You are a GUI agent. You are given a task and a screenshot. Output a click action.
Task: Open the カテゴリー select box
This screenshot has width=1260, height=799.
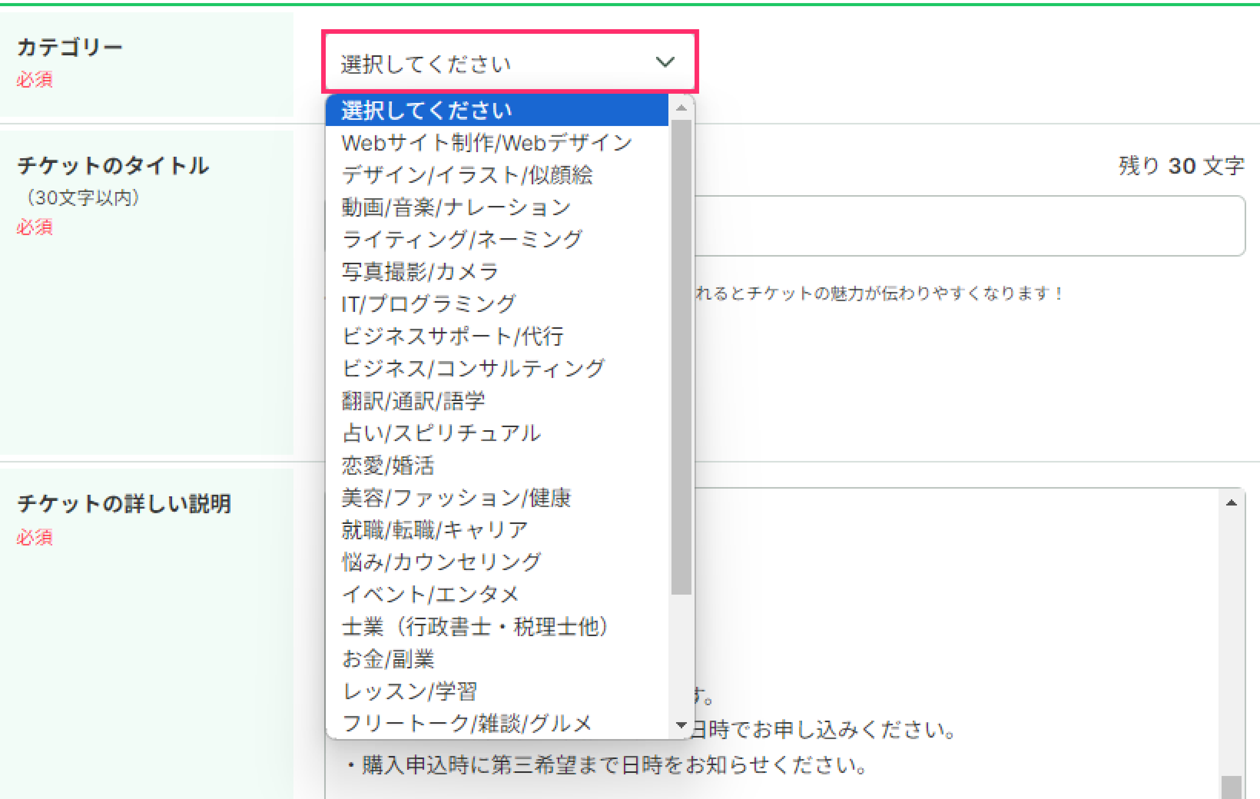pyautogui.click(x=492, y=62)
